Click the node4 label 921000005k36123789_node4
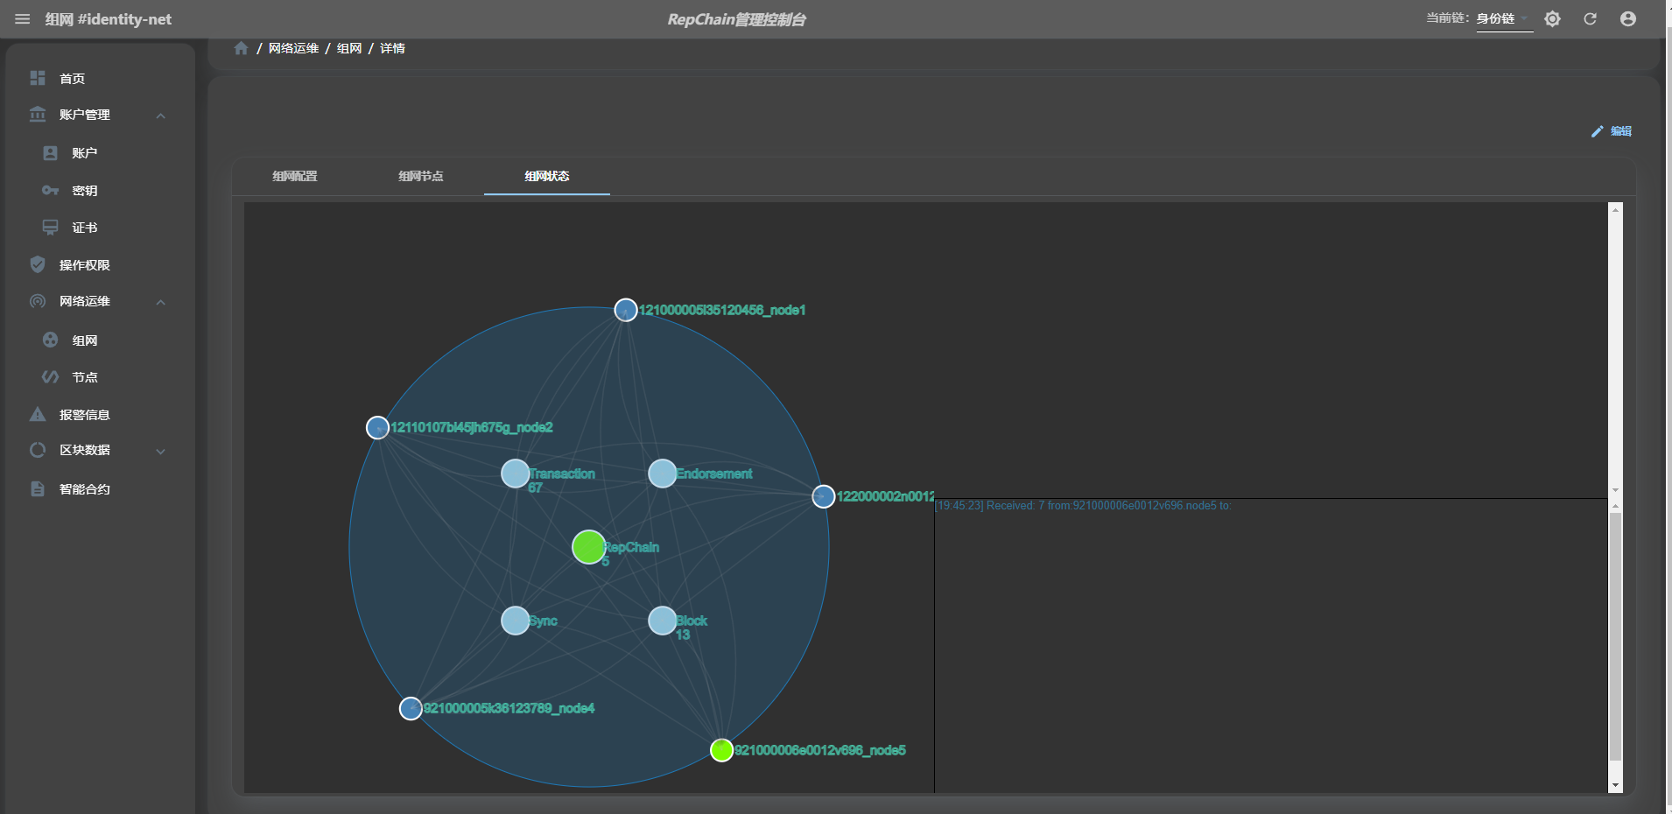Image resolution: width=1672 pixels, height=814 pixels. coord(509,708)
